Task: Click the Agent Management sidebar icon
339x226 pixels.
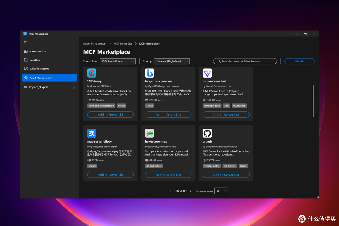Action: click(x=26, y=78)
